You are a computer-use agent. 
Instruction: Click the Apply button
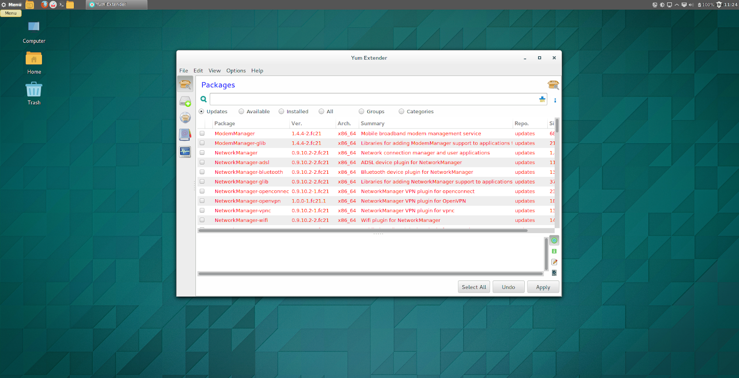pyautogui.click(x=543, y=287)
